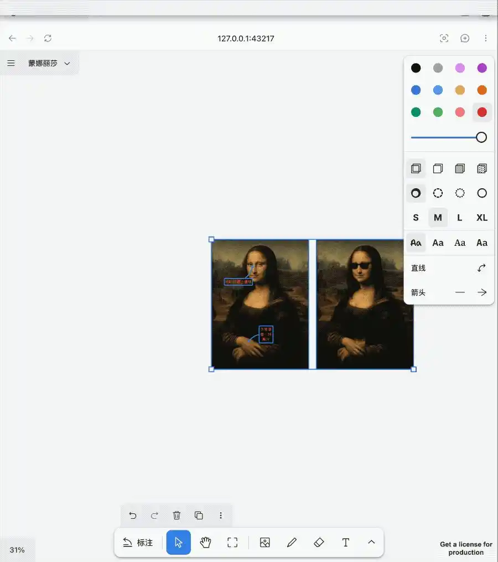Screen dimensions: 498x562
Task: Pick the yellow color swatch
Action: 460,90
